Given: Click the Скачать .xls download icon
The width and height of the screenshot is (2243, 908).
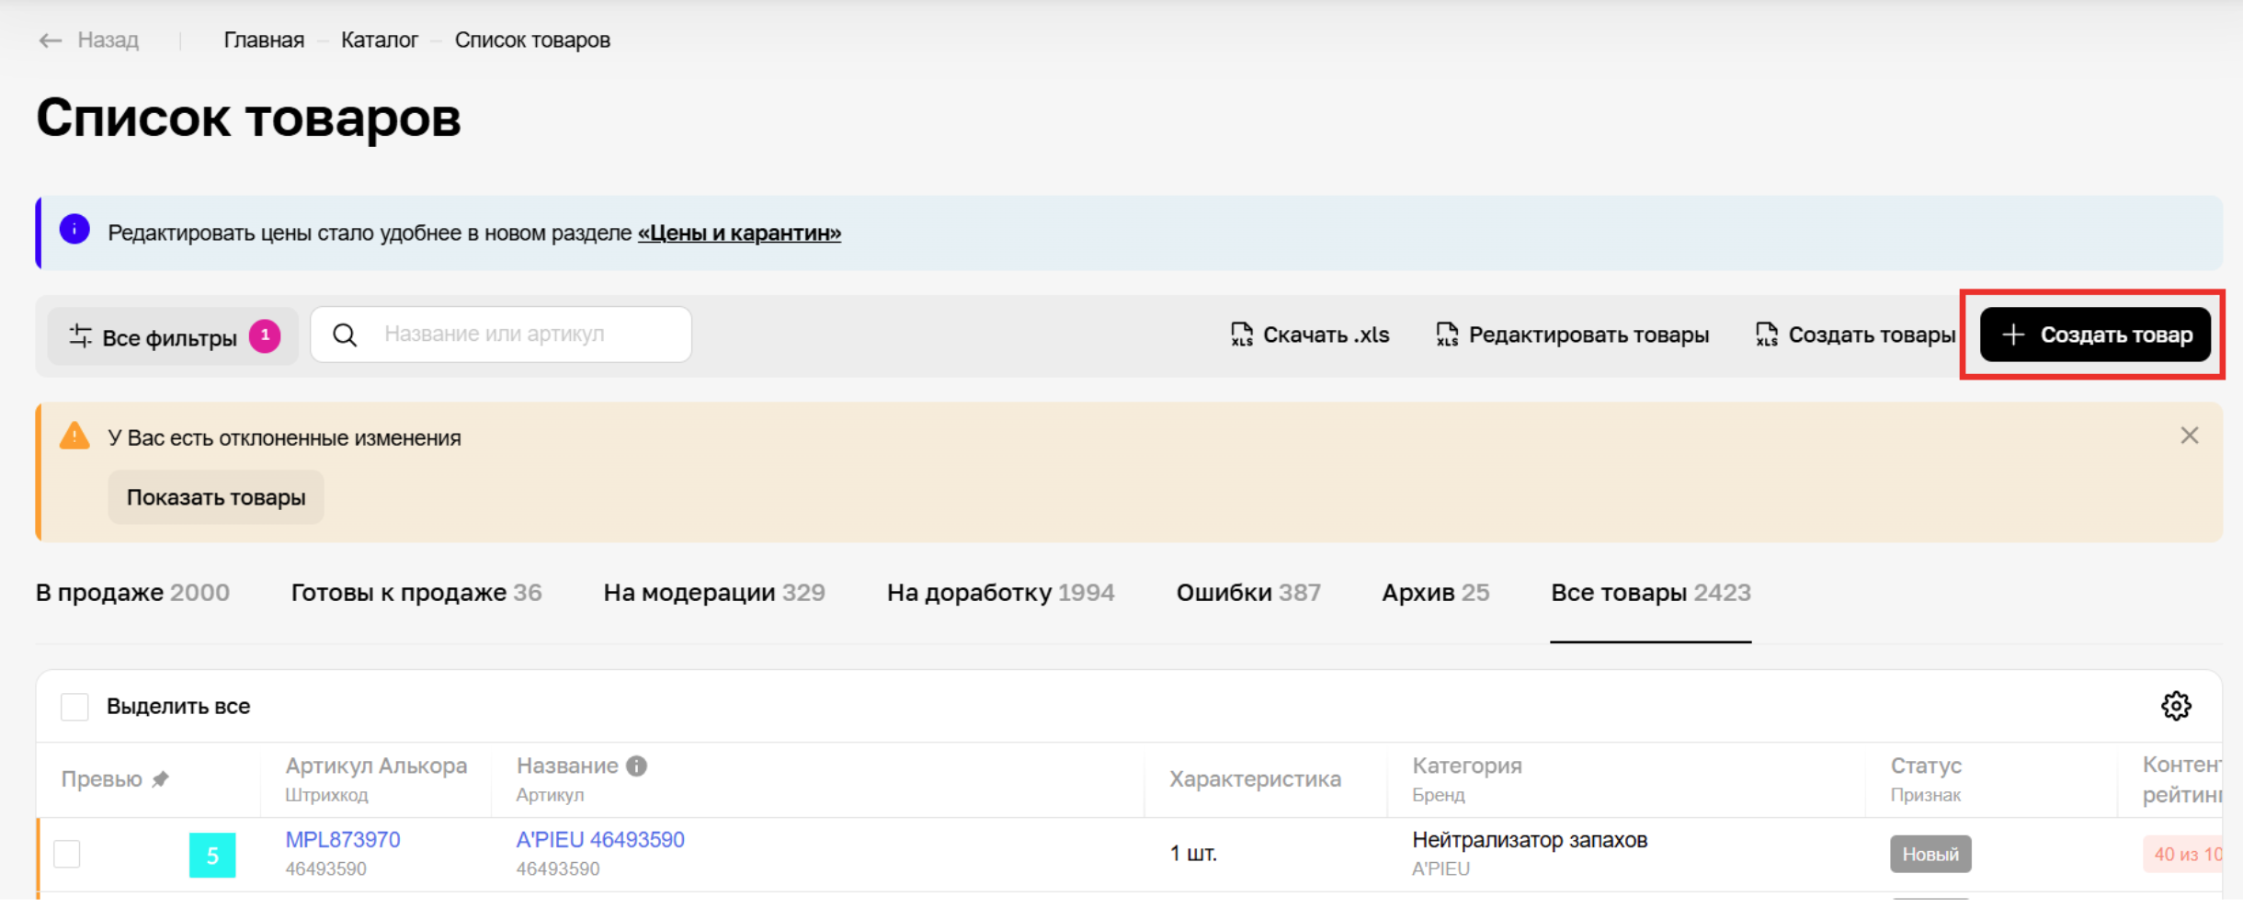Looking at the screenshot, I should pos(1243,335).
